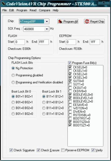Select B01=0 B02=0 boot lock option
Image resolution: width=111 pixels, height=161 pixels.
tap(13, 108)
